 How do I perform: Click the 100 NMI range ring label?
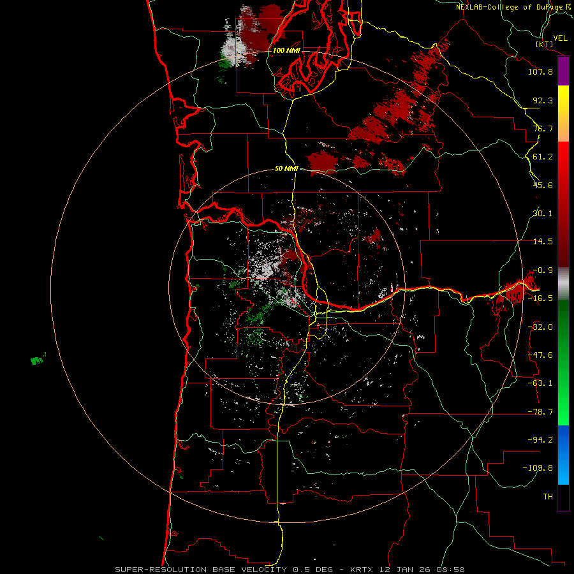tap(286, 50)
